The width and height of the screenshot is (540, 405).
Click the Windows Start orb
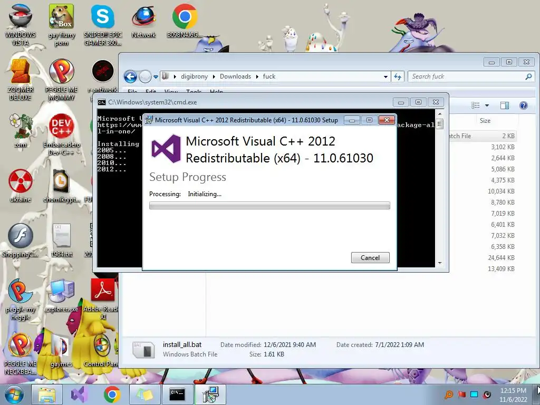pyautogui.click(x=14, y=394)
